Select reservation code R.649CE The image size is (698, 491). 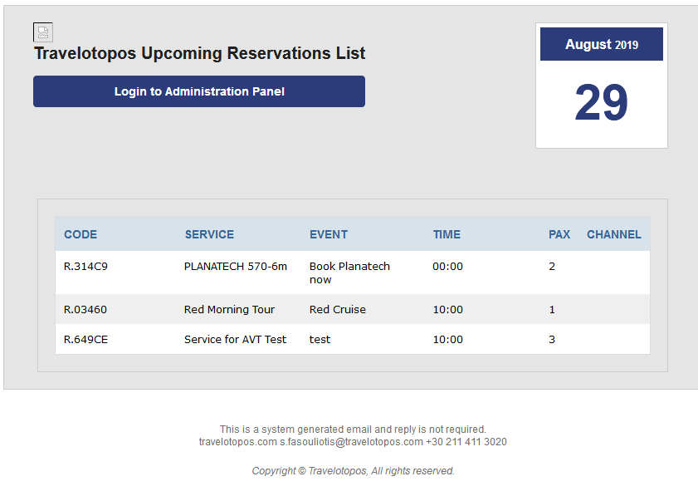pos(85,340)
